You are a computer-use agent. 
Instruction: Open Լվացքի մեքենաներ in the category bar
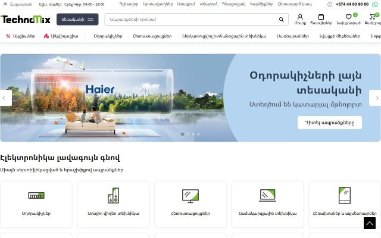tap(340, 36)
